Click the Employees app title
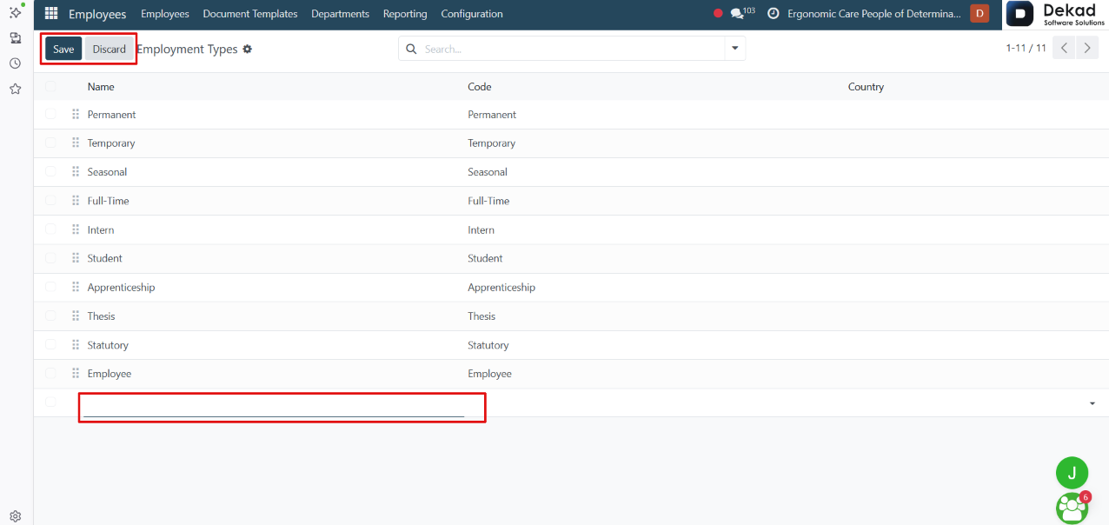The width and height of the screenshot is (1109, 525). pos(97,14)
